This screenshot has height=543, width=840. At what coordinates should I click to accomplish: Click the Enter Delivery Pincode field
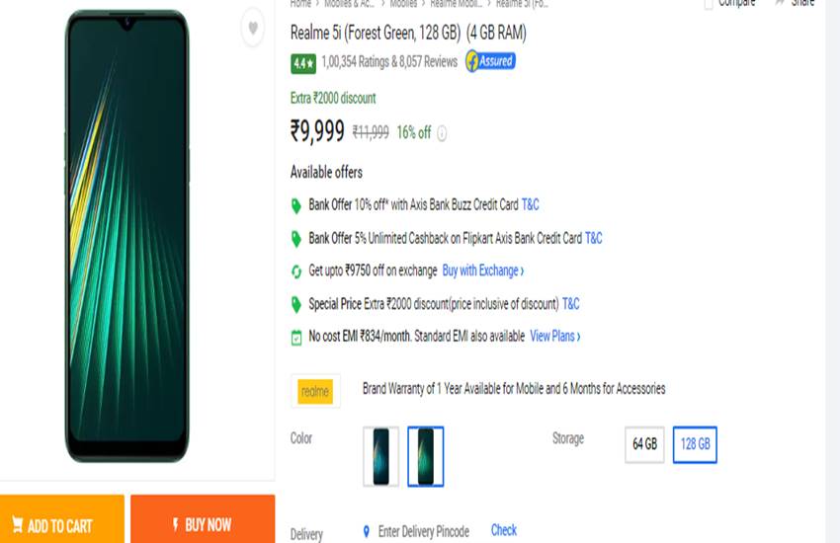[x=423, y=531]
